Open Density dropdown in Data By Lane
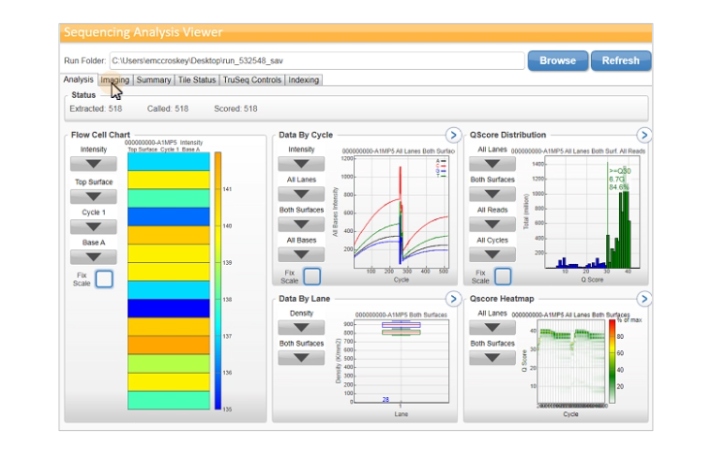Viewport: 714px width, 461px height. [302, 328]
